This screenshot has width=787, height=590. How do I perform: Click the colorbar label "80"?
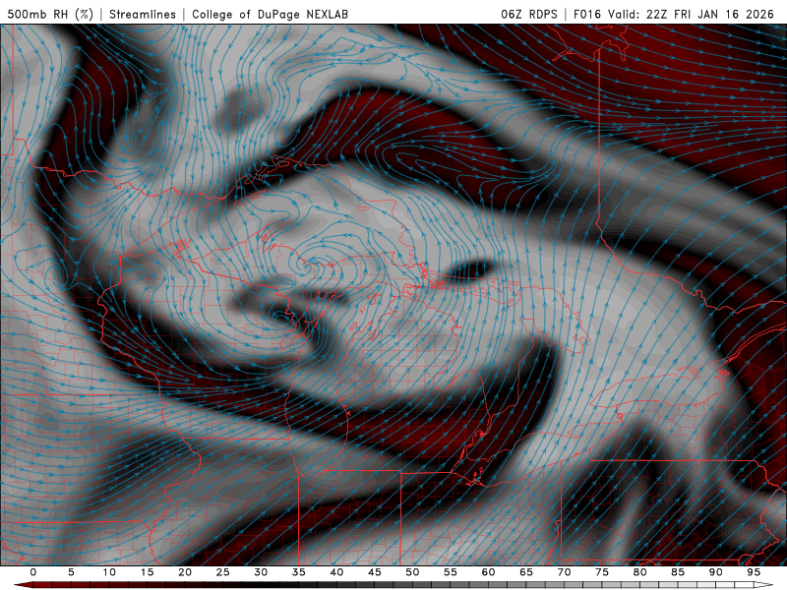640,572
